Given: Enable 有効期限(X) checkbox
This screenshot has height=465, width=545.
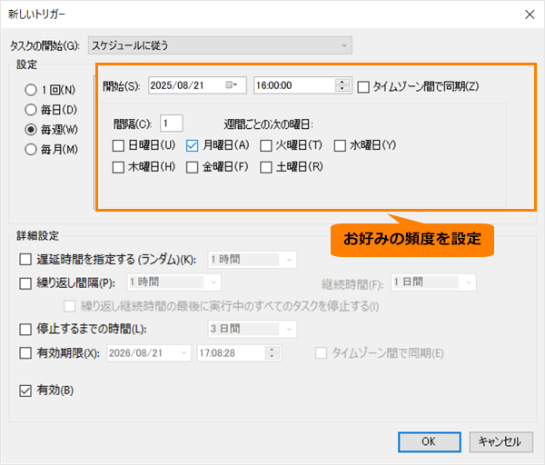Looking at the screenshot, I should click(x=25, y=353).
